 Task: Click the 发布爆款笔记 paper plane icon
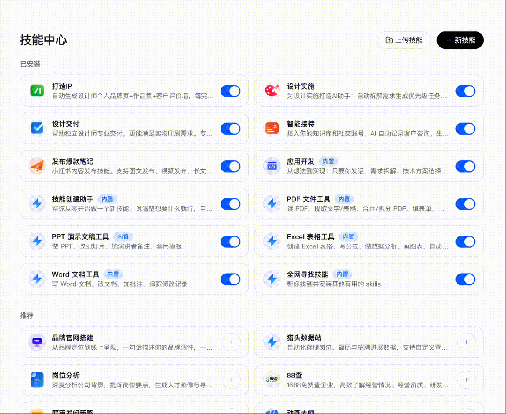[x=37, y=166]
